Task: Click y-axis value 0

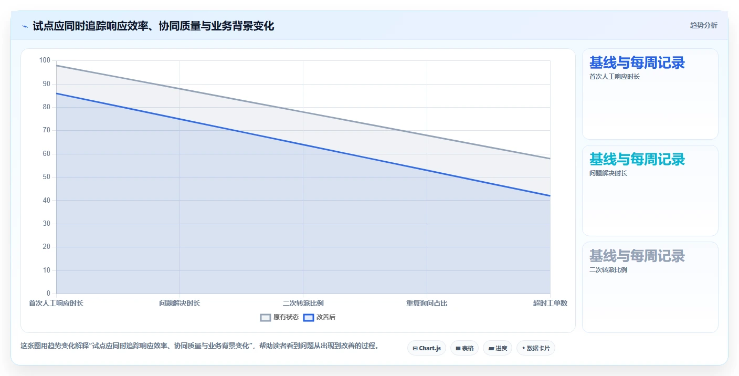Action: tap(48, 294)
